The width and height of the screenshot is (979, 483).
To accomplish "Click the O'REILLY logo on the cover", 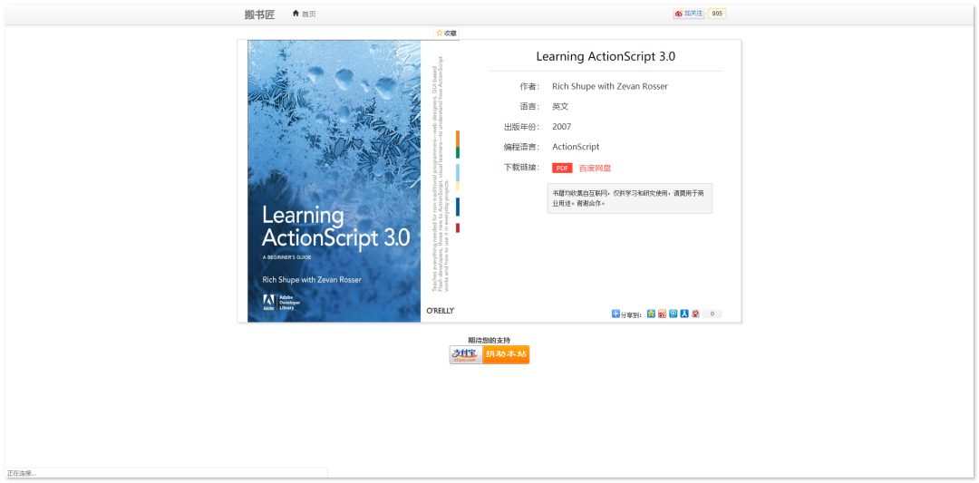I will 441,311.
